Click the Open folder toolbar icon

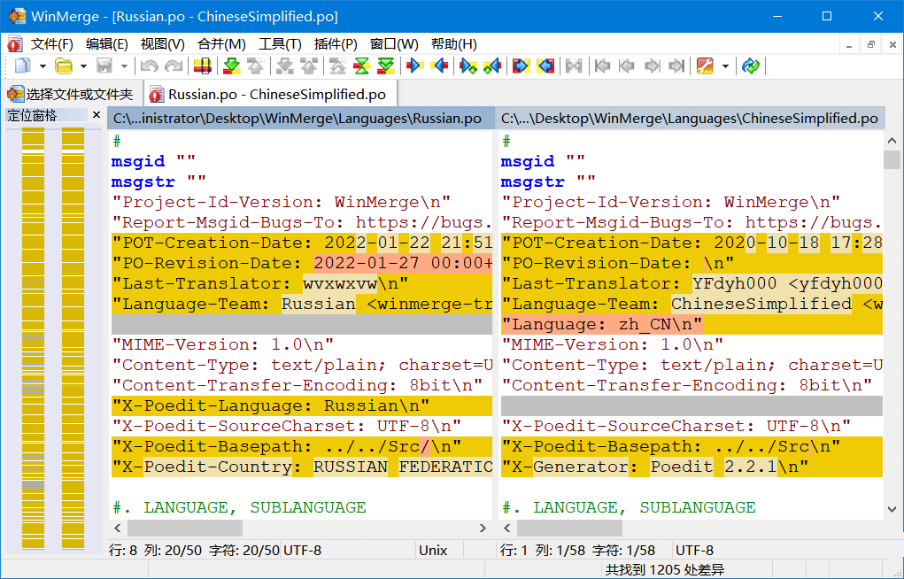[x=64, y=66]
